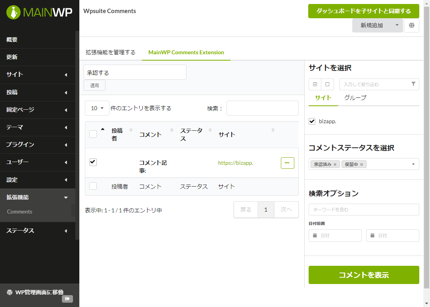The height and width of the screenshot is (307, 430).
Task: Open the 概要 sidebar item
Action: pyautogui.click(x=38, y=40)
